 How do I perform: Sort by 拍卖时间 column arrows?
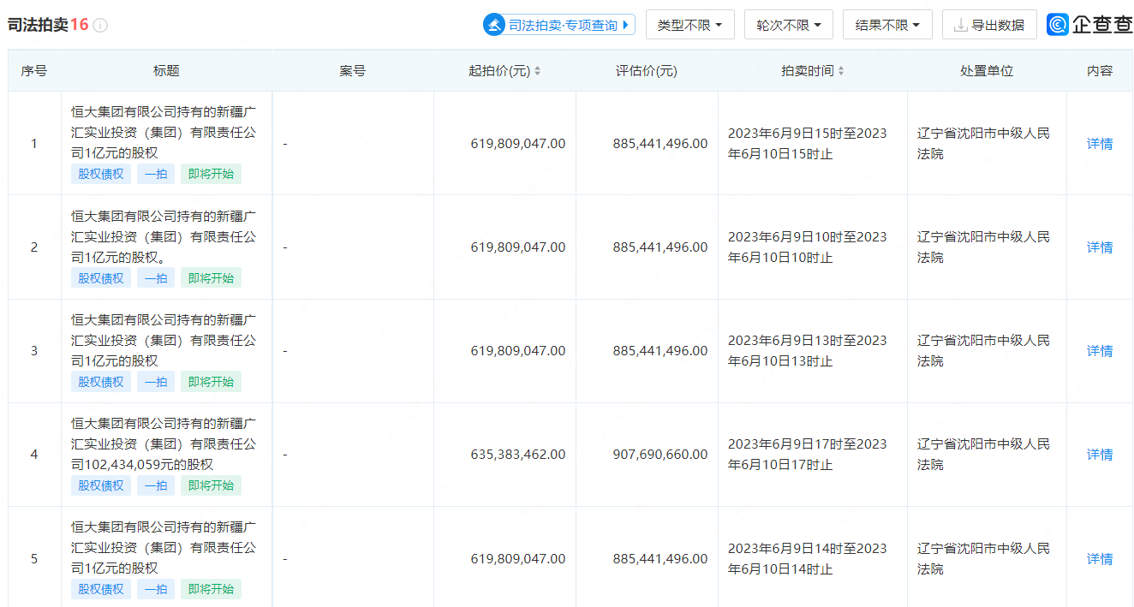pos(841,71)
